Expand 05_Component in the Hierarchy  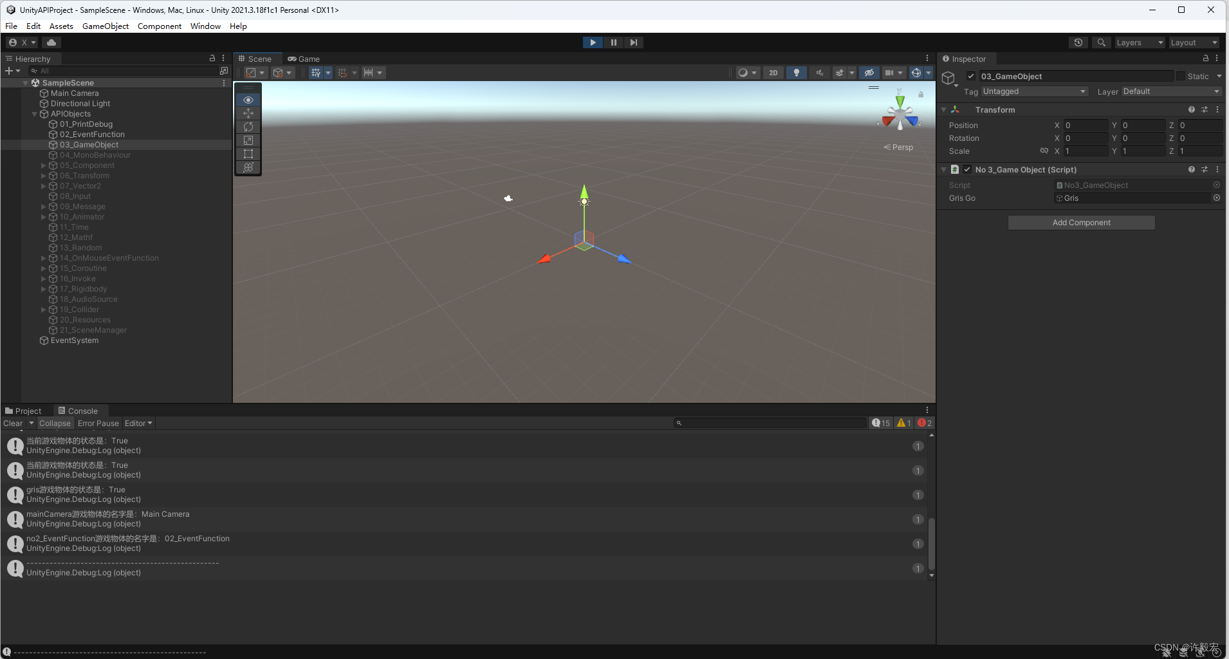[42, 165]
